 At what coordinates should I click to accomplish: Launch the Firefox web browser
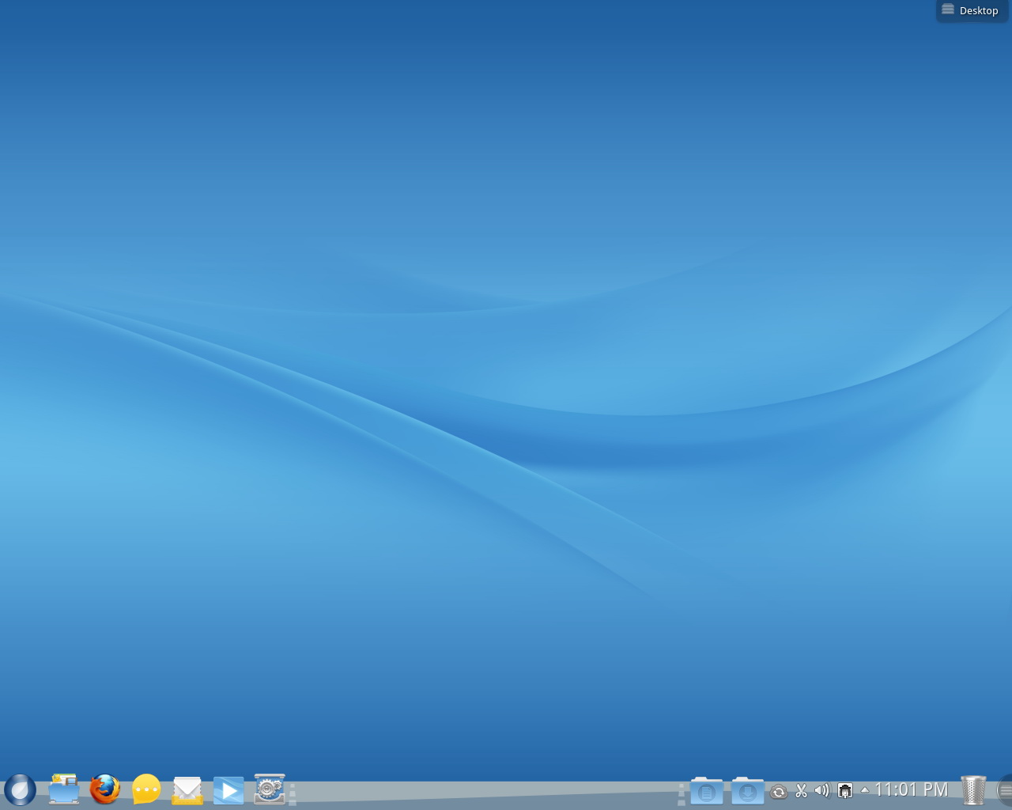click(104, 789)
